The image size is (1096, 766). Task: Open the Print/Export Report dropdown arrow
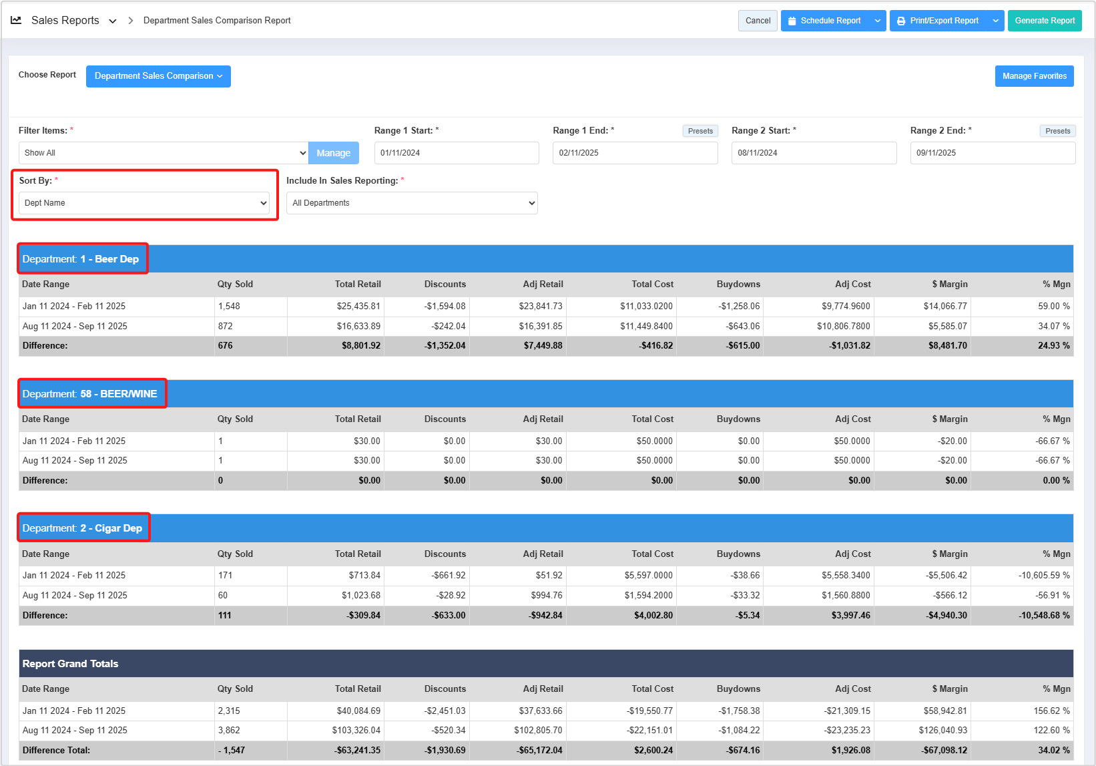pyautogui.click(x=995, y=21)
